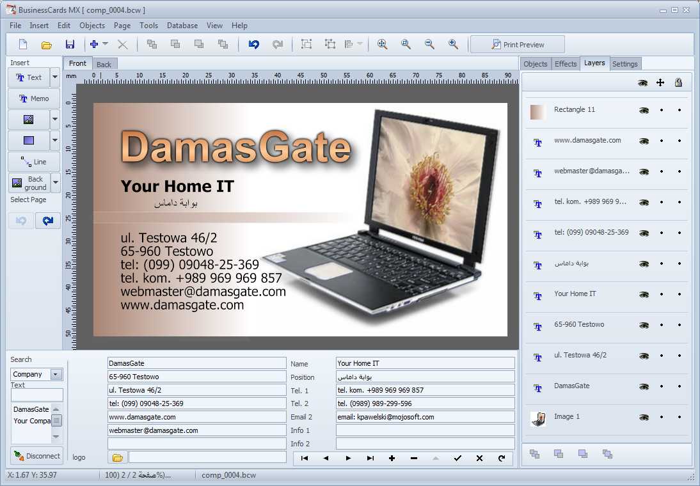
Task: Click the Redo arrow in top toolbar
Action: coord(278,44)
